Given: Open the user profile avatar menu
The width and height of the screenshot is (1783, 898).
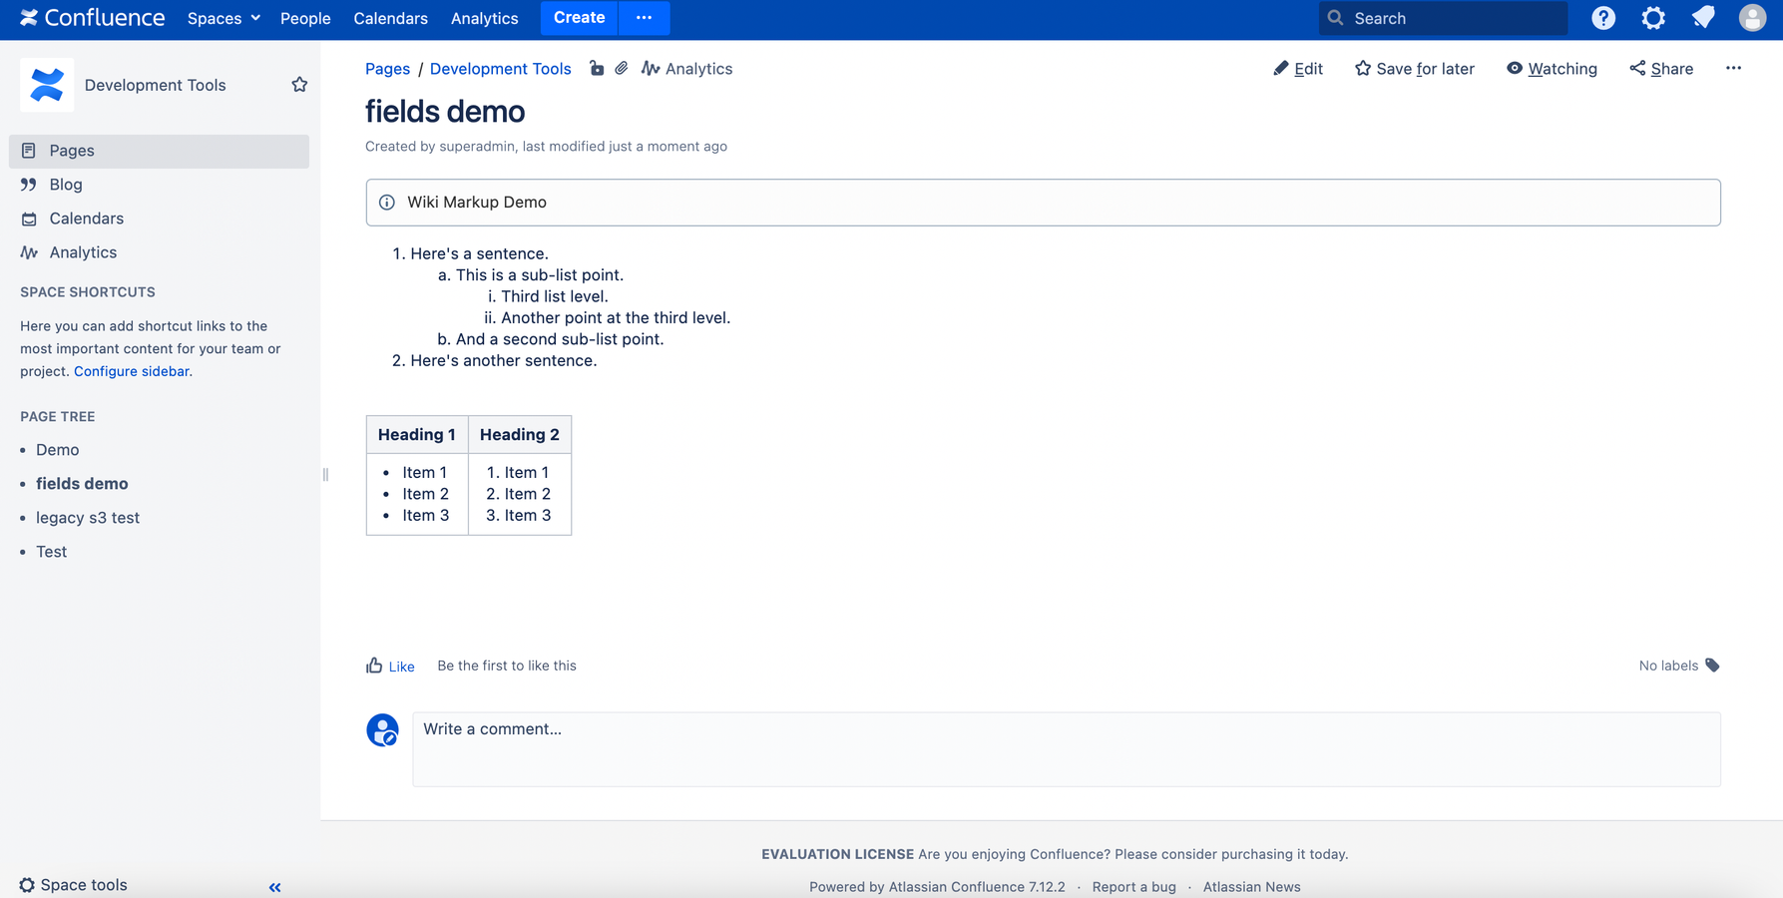Looking at the screenshot, I should 1752,18.
